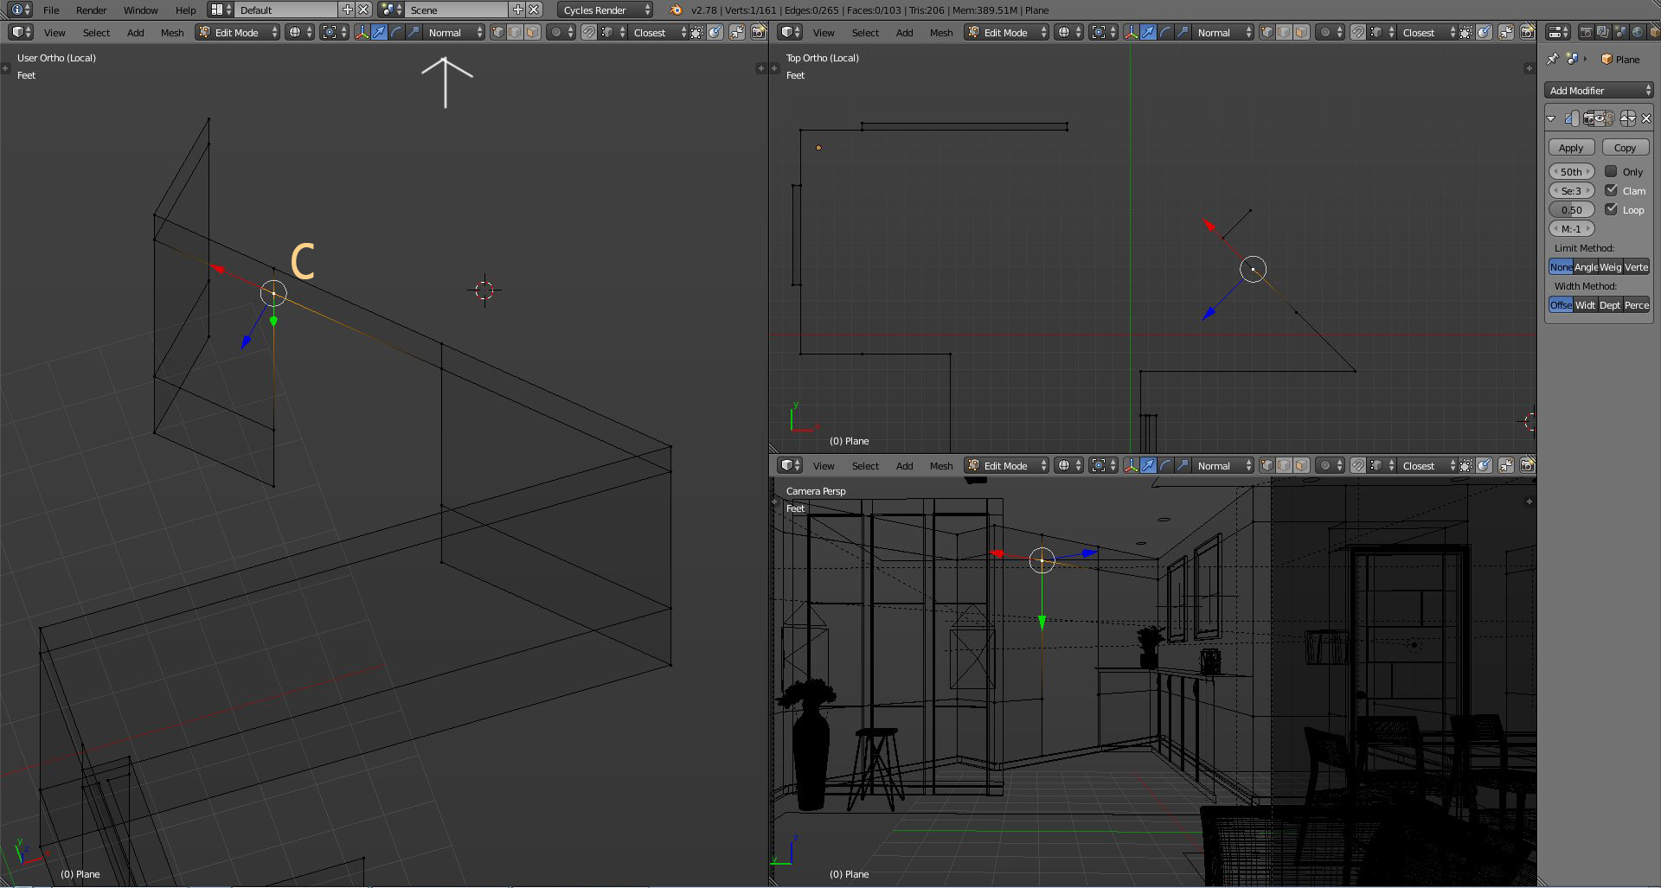Viewport: 1661px width, 888px height.
Task: Open the Render menu
Action: point(92,10)
